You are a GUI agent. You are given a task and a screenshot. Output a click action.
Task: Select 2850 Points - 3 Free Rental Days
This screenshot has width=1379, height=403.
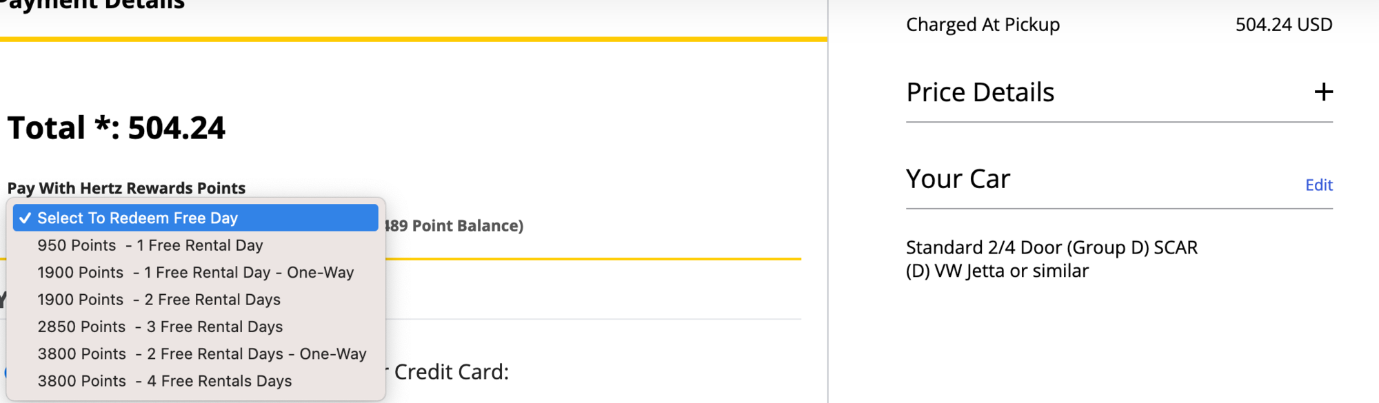tap(196, 327)
